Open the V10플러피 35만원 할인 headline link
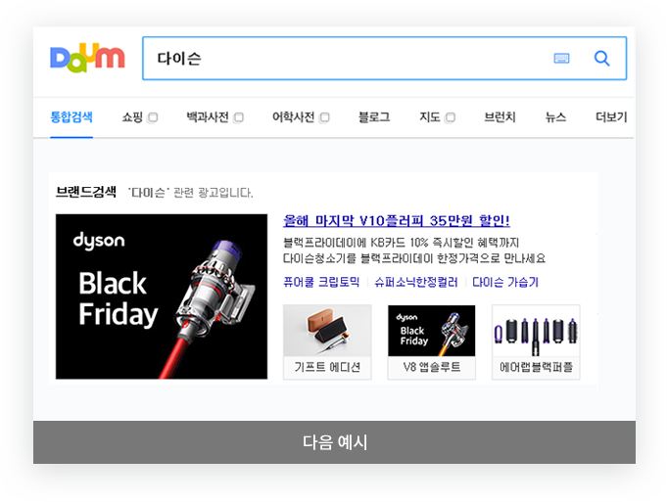Screen dimensions: 667x502 (396, 220)
